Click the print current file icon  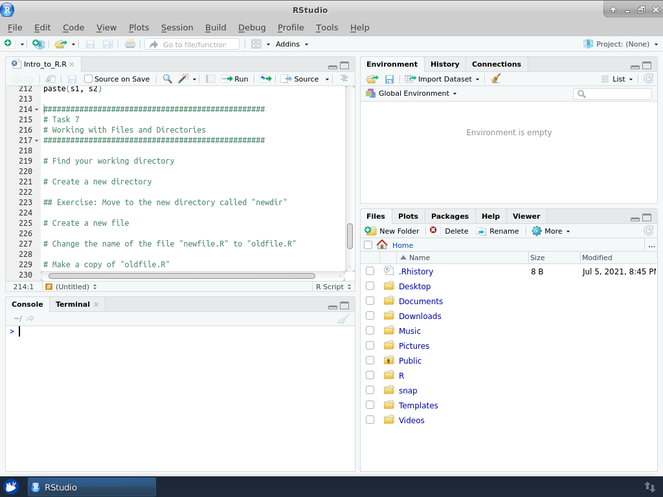[130, 44]
